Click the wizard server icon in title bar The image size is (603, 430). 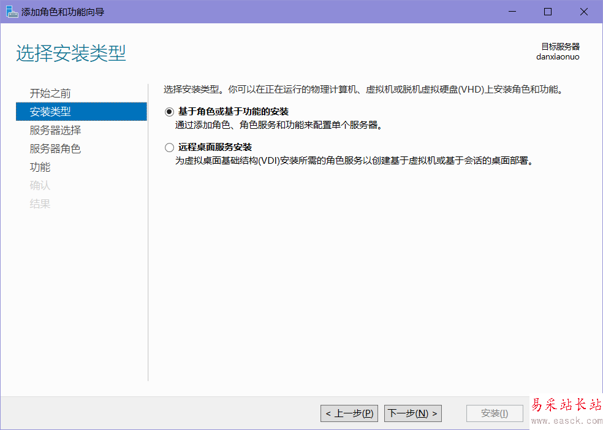tap(12, 12)
